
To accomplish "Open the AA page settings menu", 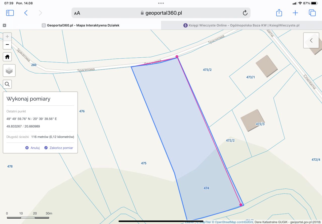I will click(77, 13).
